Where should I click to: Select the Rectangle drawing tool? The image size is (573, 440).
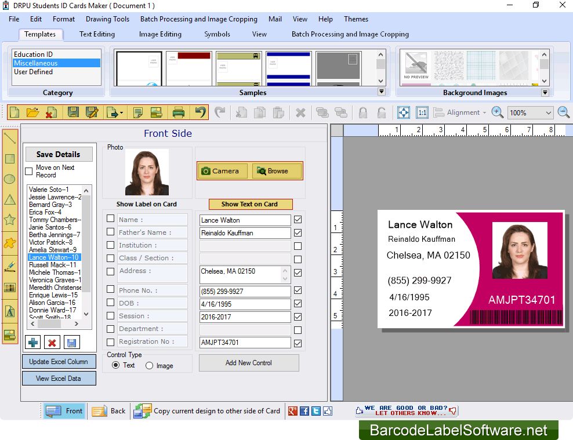click(10, 158)
